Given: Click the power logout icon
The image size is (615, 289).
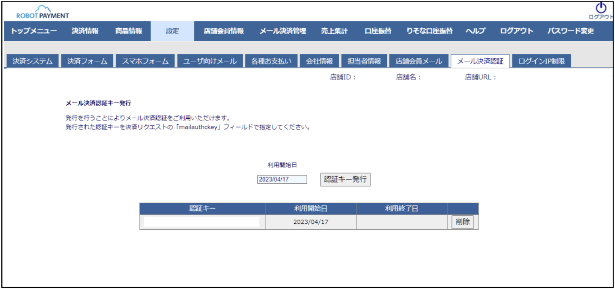Looking at the screenshot, I should coord(601,8).
